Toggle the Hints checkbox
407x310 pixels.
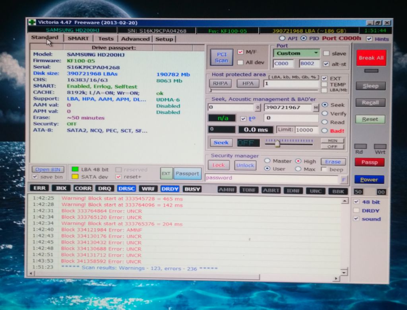pos(369,39)
